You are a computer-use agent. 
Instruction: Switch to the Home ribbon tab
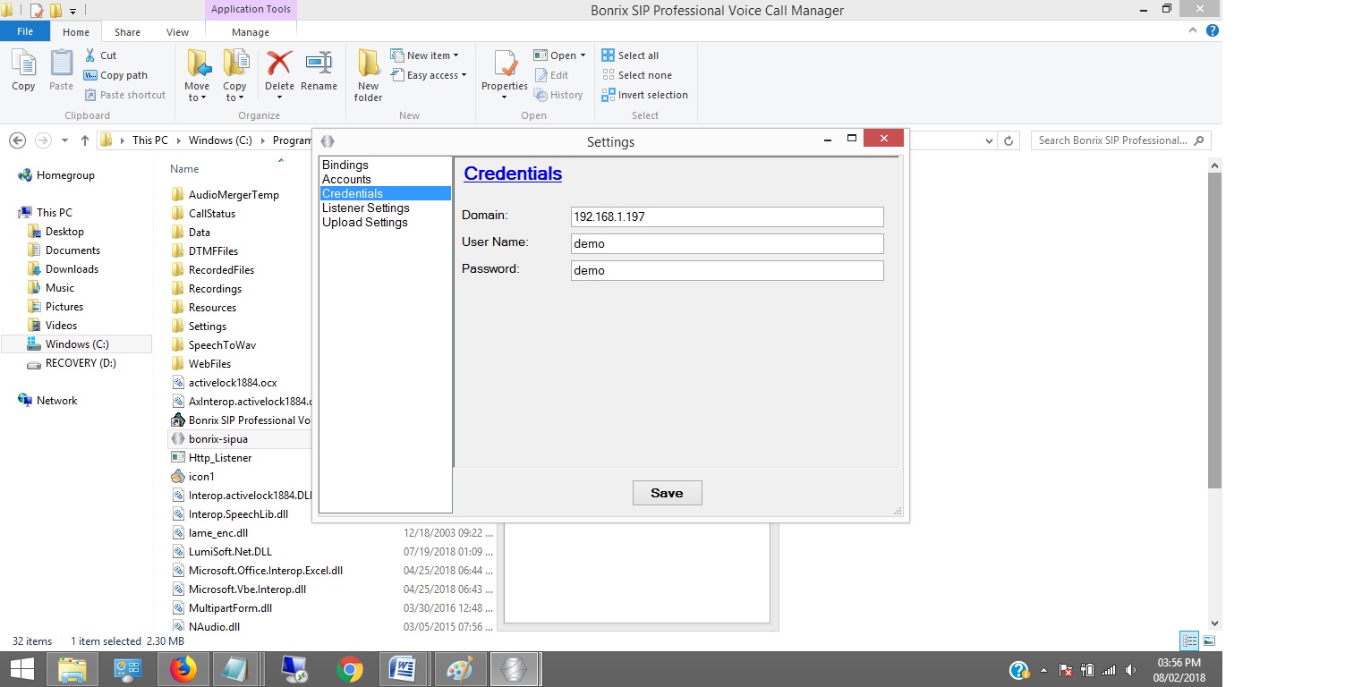click(76, 32)
